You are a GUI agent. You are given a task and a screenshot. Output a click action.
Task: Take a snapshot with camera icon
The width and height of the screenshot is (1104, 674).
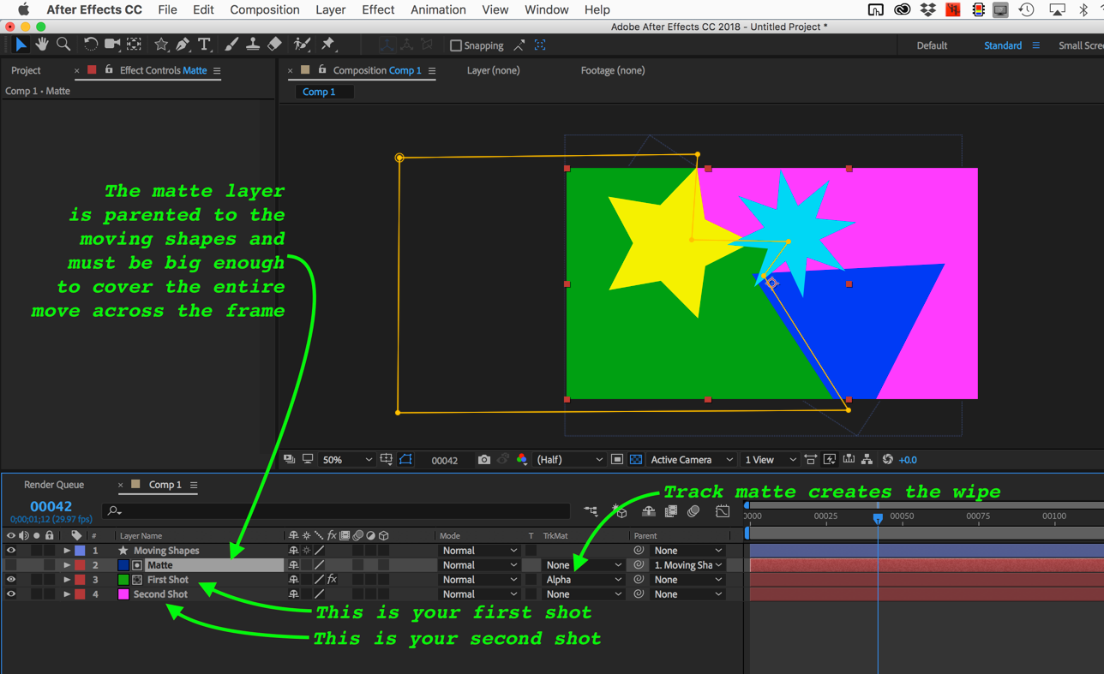483,460
